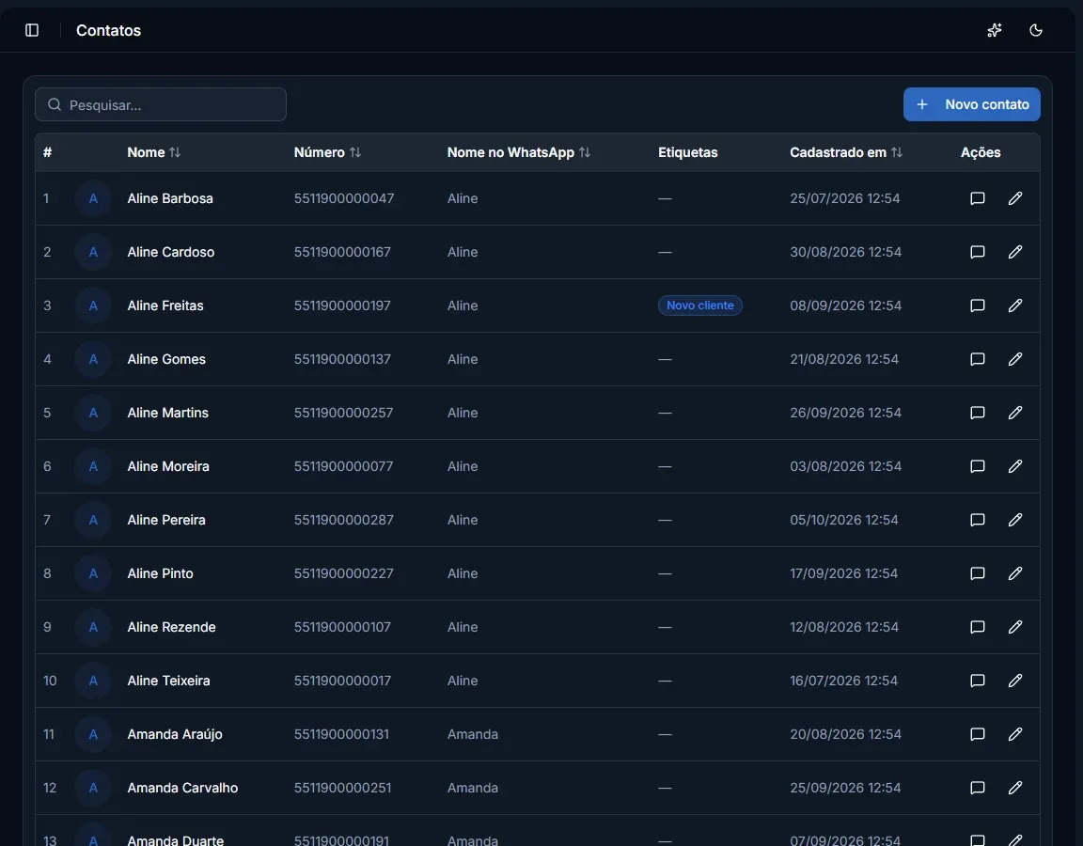The height and width of the screenshot is (846, 1083).
Task: Edit the Aline Rezende contact
Action: tap(1014, 627)
